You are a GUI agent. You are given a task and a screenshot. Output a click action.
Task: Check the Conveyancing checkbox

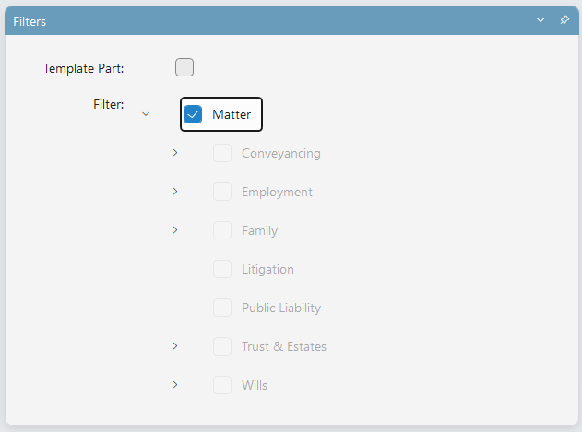click(222, 153)
